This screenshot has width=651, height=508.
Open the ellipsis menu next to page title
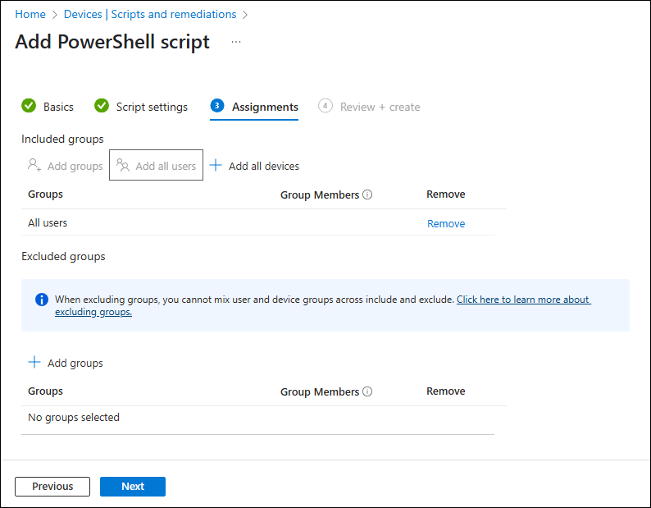coord(236,42)
